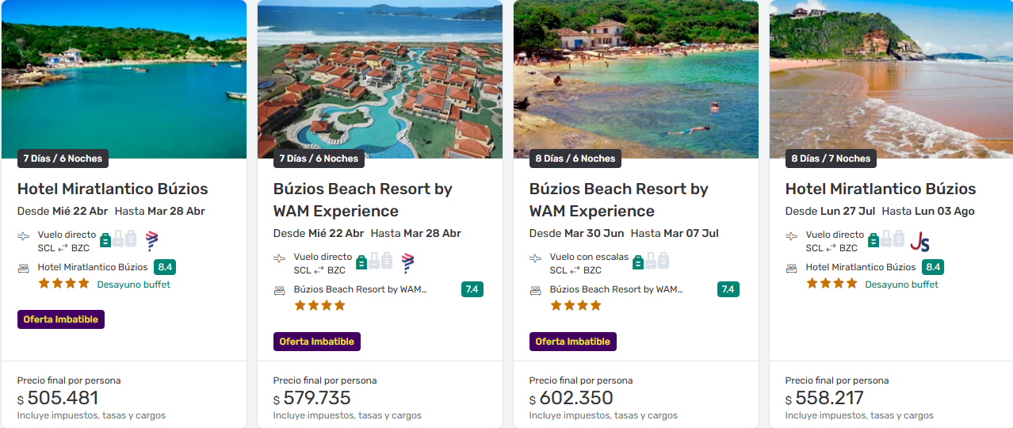Screen dimensions: 1013x428
Task: Click the airplane icon on the $505.481 package
Action: tap(24, 236)
